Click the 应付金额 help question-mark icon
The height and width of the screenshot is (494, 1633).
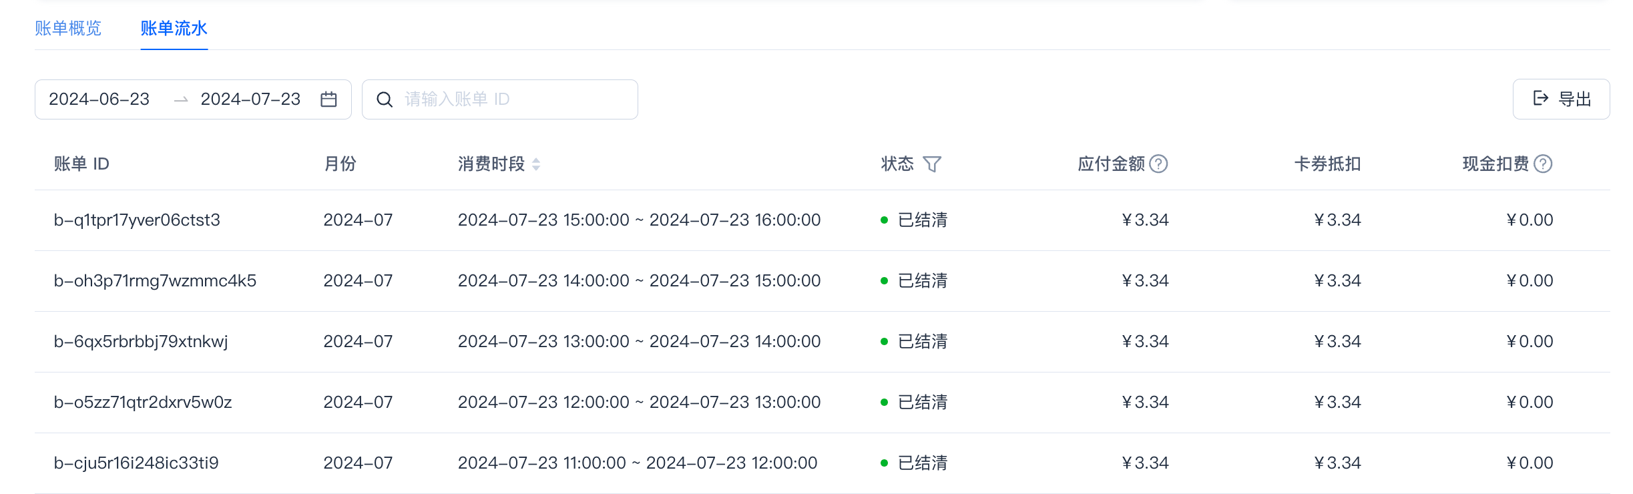coord(1159,164)
